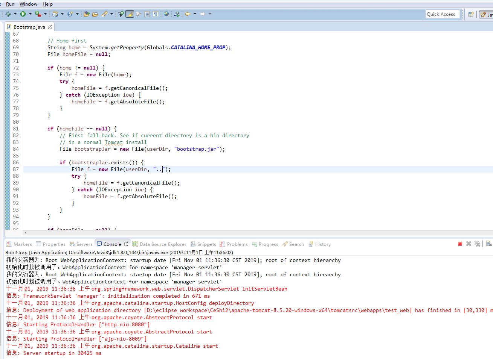Click into the Quick Access field
This screenshot has width=493, height=359.
443,14
